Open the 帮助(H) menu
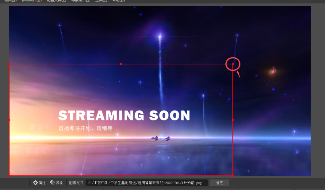 [118, 1]
